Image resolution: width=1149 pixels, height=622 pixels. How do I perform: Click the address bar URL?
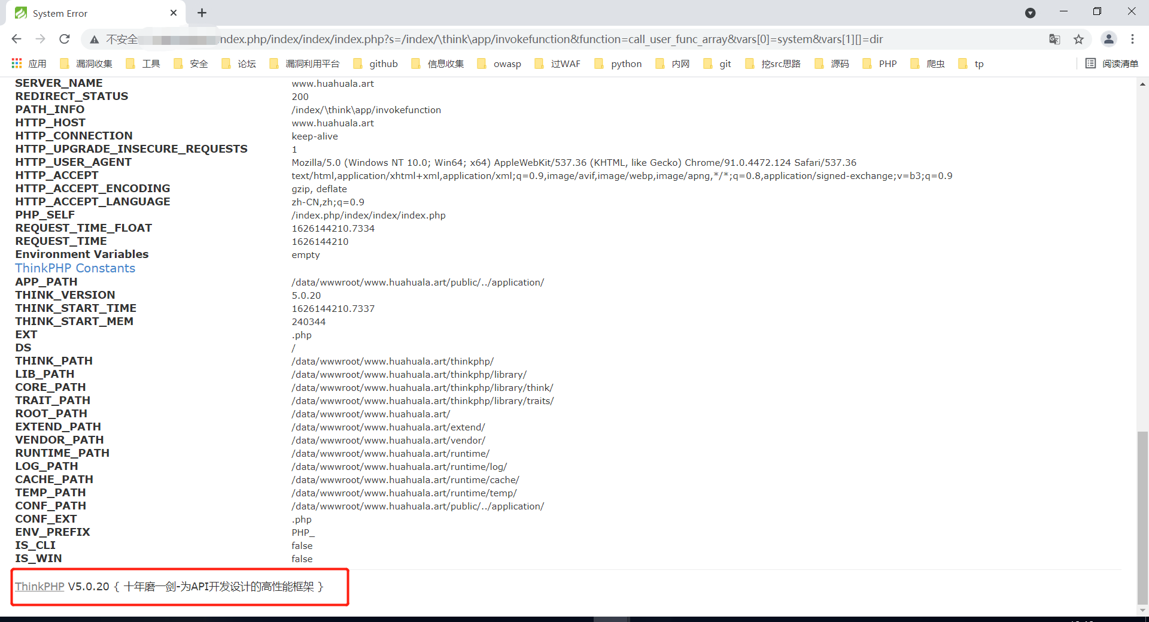551,40
